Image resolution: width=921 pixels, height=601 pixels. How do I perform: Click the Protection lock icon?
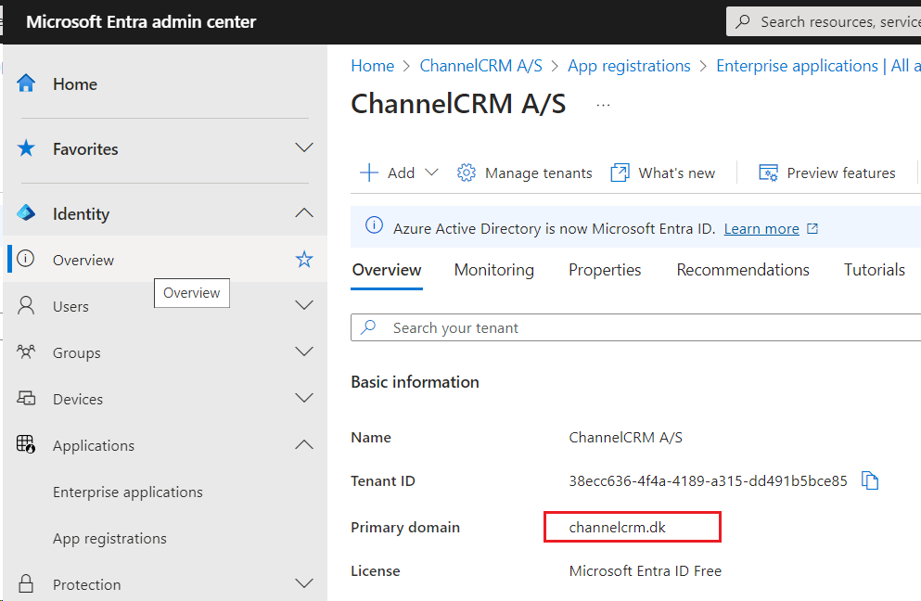pos(26,584)
